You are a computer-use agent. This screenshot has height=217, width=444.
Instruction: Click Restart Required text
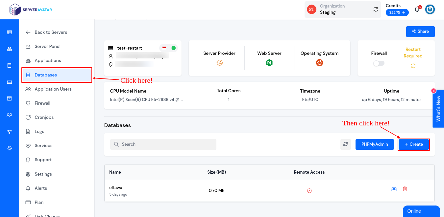pos(413,53)
